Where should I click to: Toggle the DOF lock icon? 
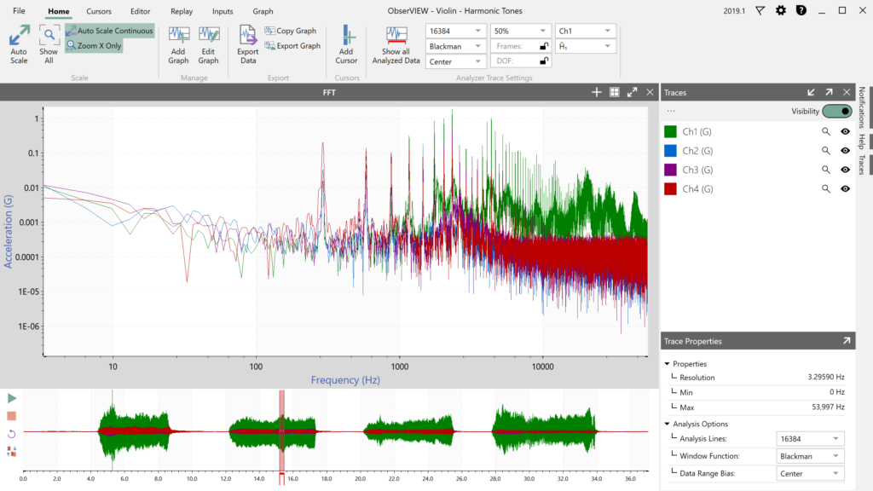[x=544, y=61]
